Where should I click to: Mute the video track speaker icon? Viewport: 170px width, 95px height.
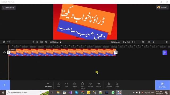(4, 52)
